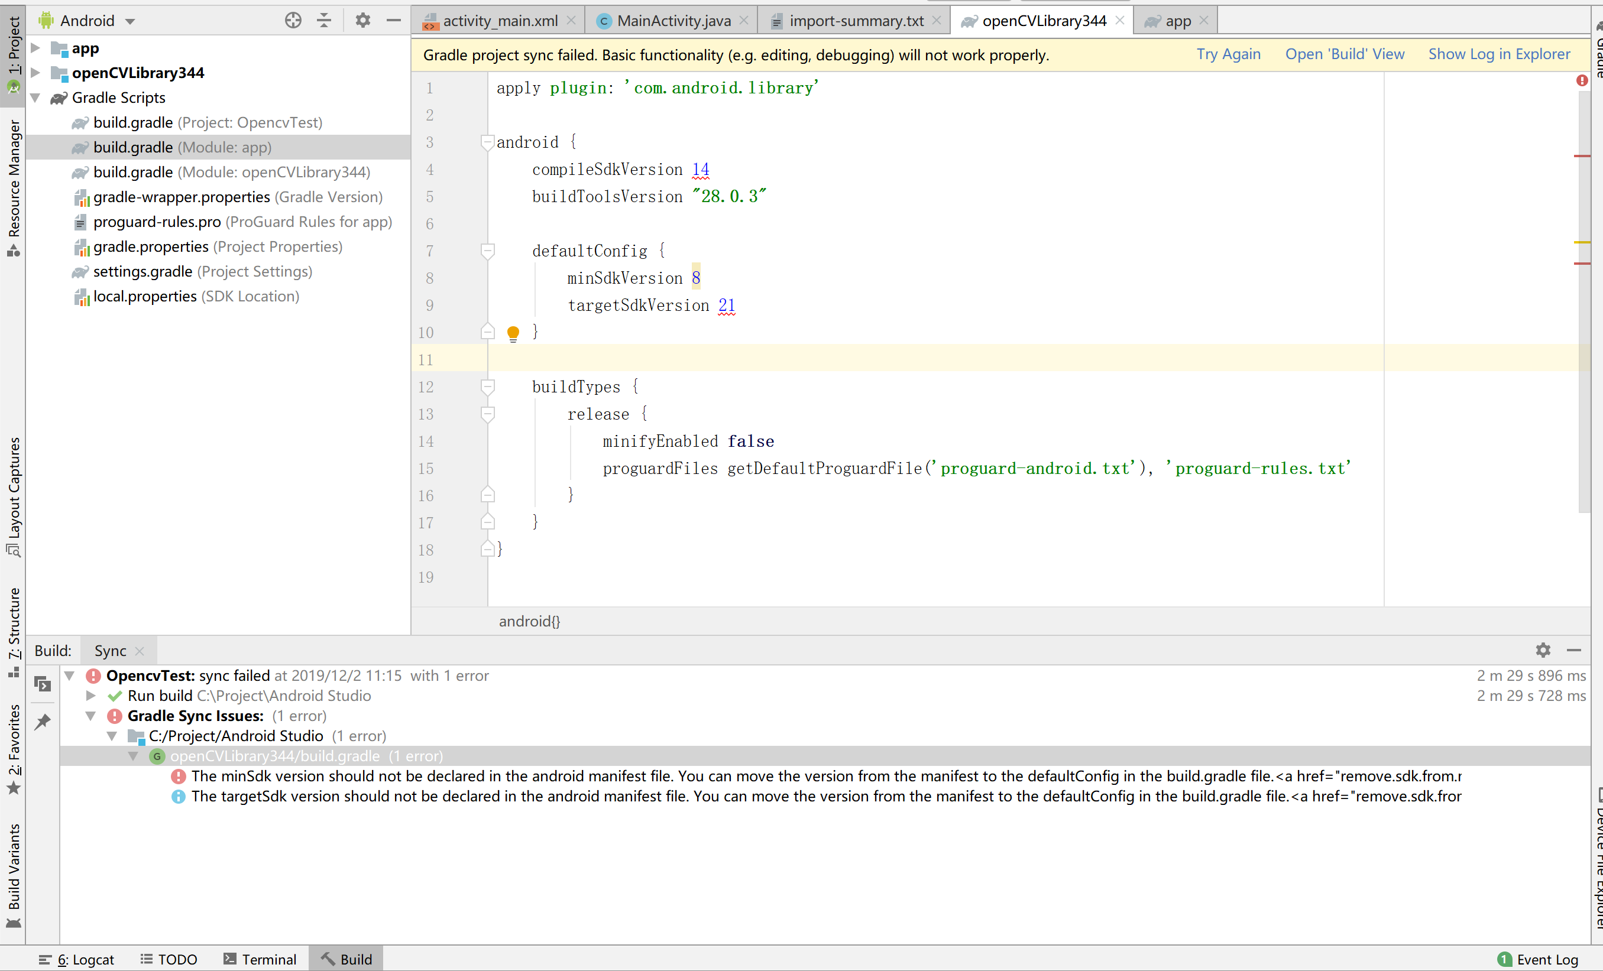Collapse the Gradle Sync Issues node

coord(91,716)
